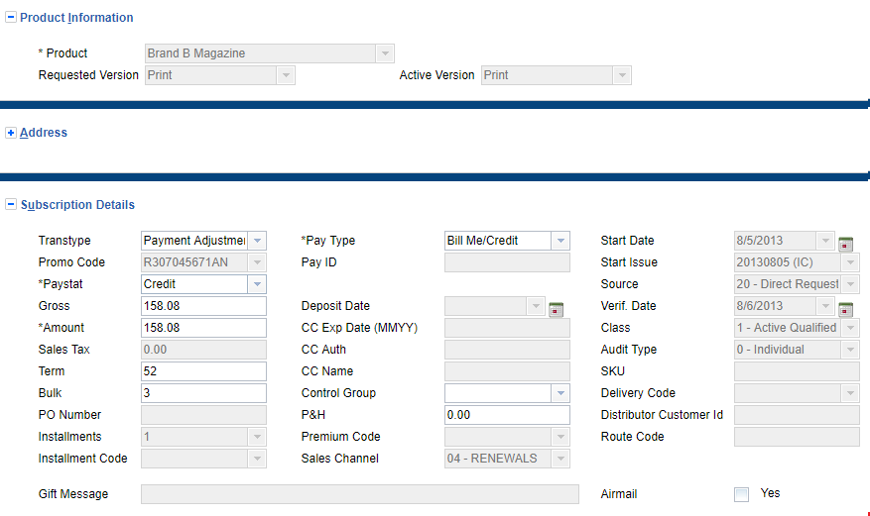The width and height of the screenshot is (870, 516).
Task: Open the Start Date calendar picker icon
Action: (845, 243)
